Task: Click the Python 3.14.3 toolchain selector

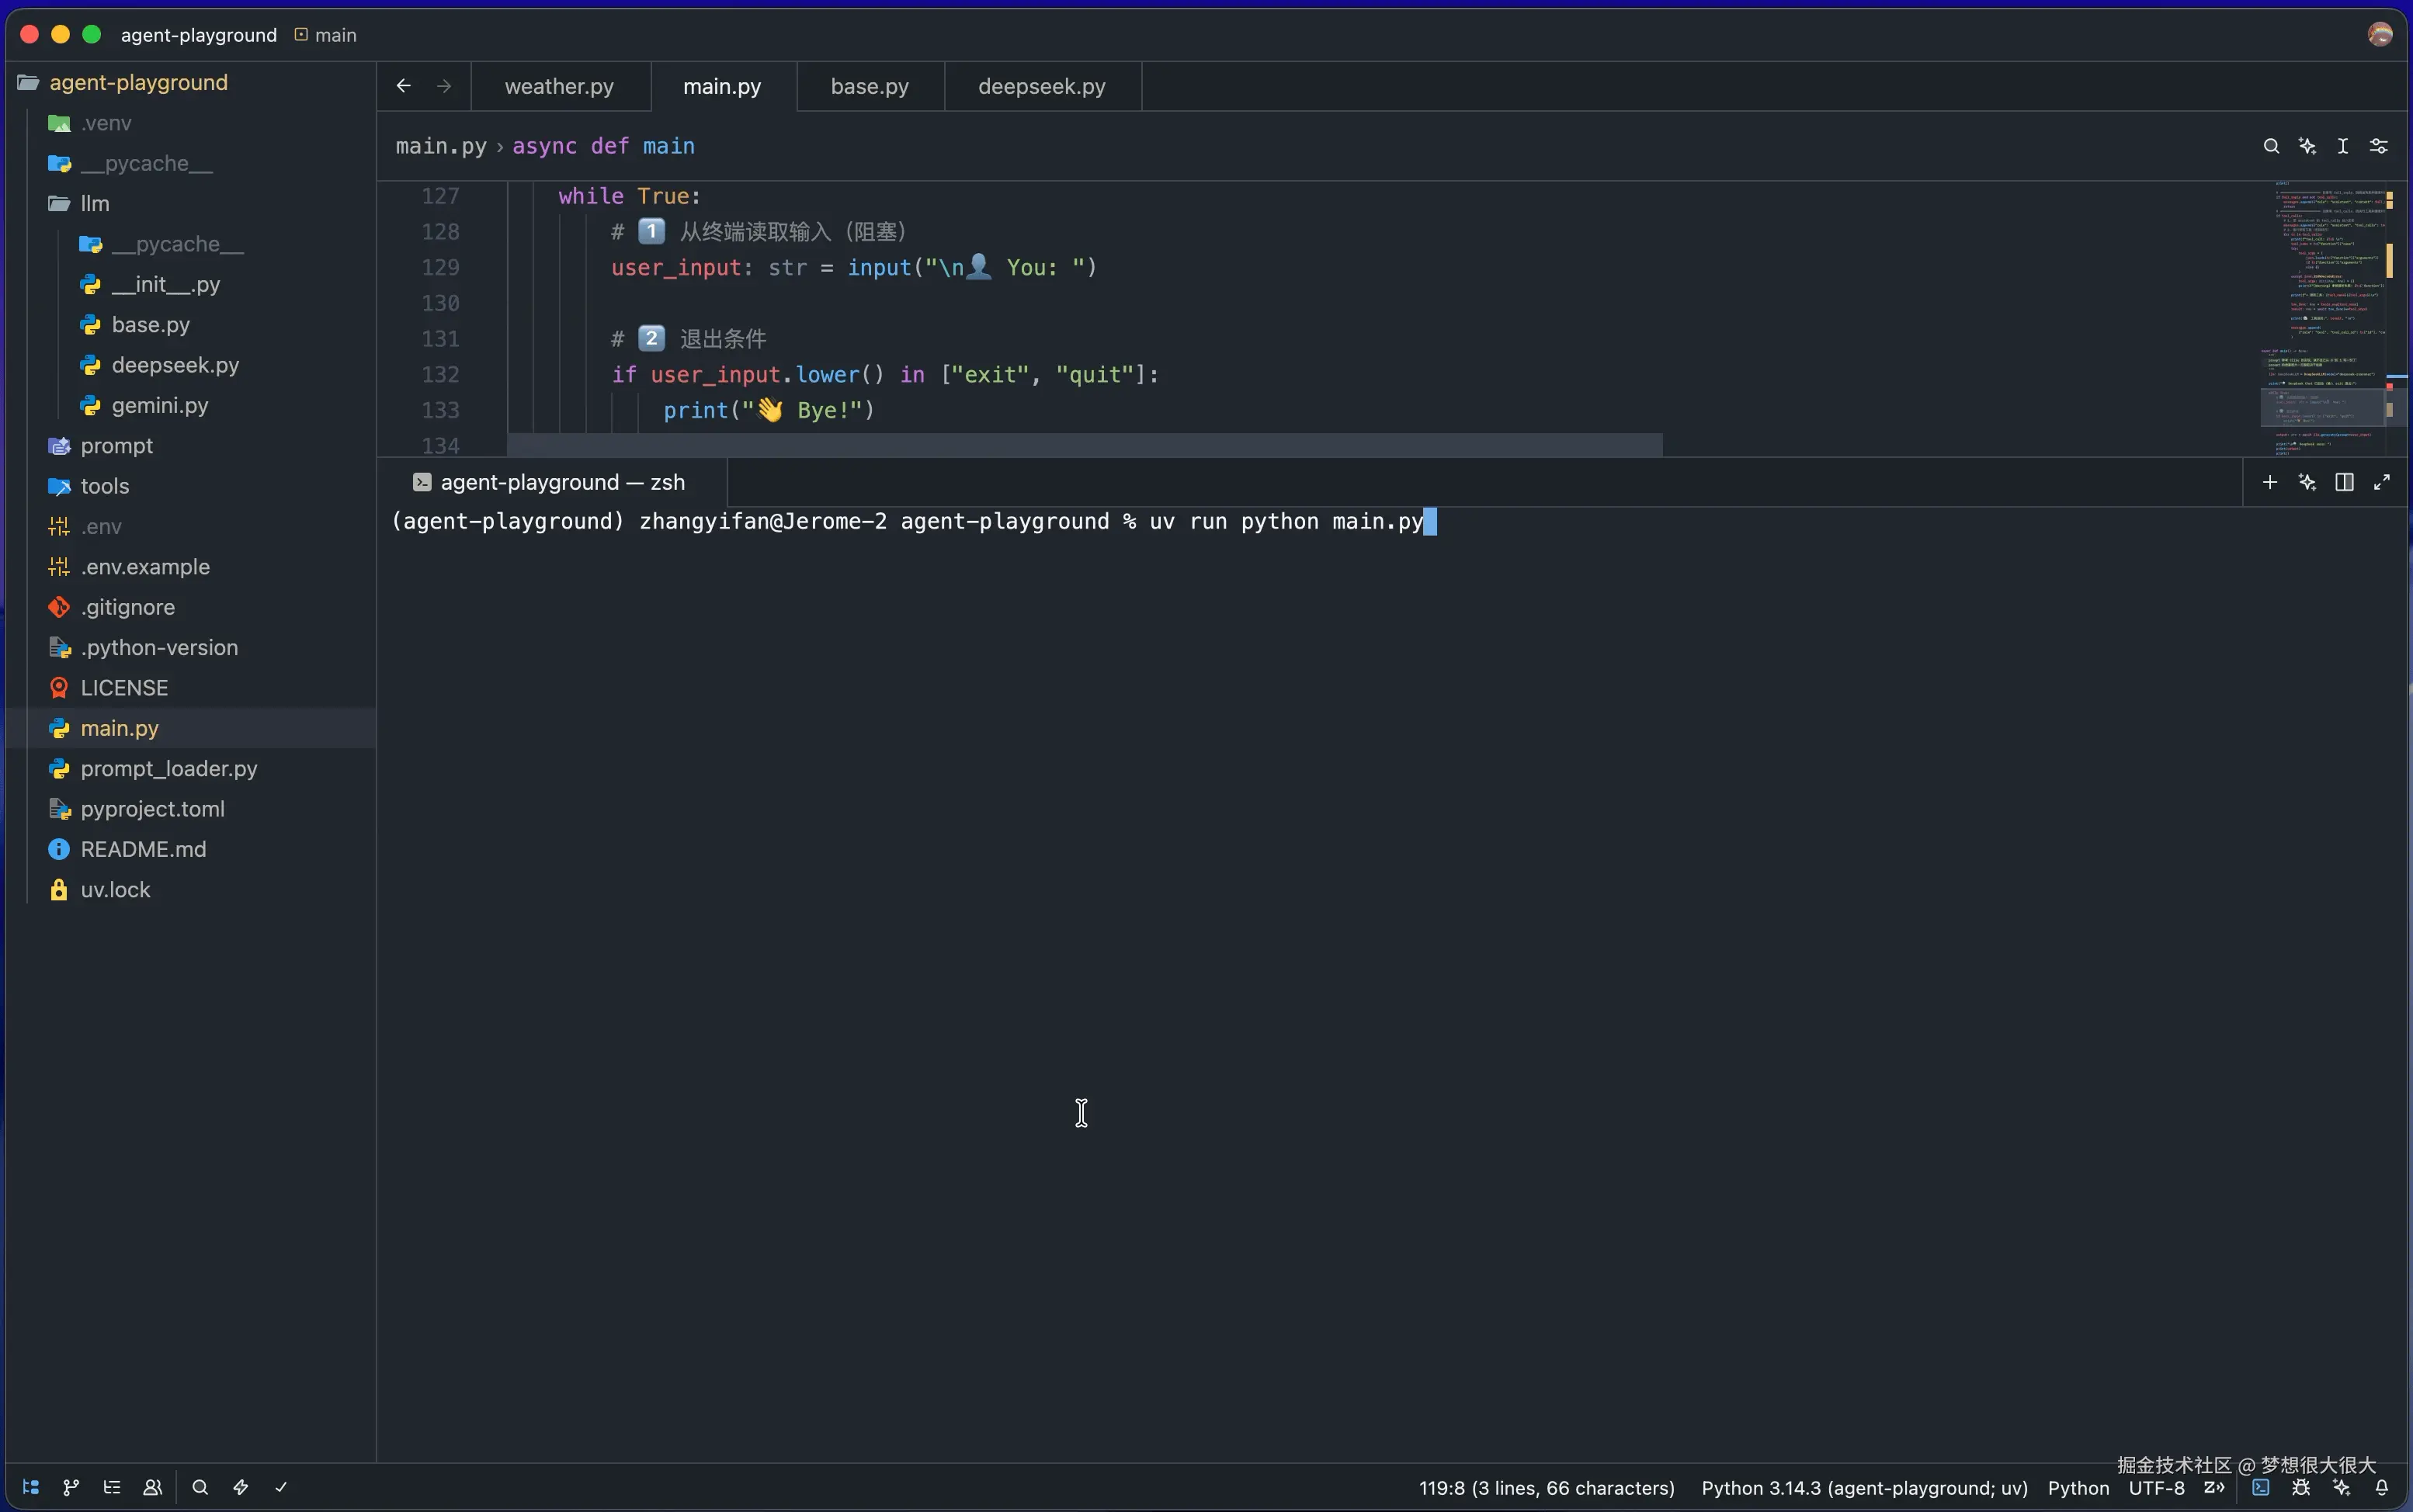Action: pyautogui.click(x=1864, y=1487)
